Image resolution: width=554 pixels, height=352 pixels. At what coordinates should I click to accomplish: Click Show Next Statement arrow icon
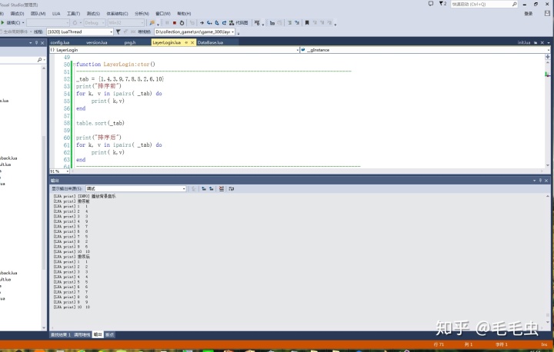coord(202,22)
